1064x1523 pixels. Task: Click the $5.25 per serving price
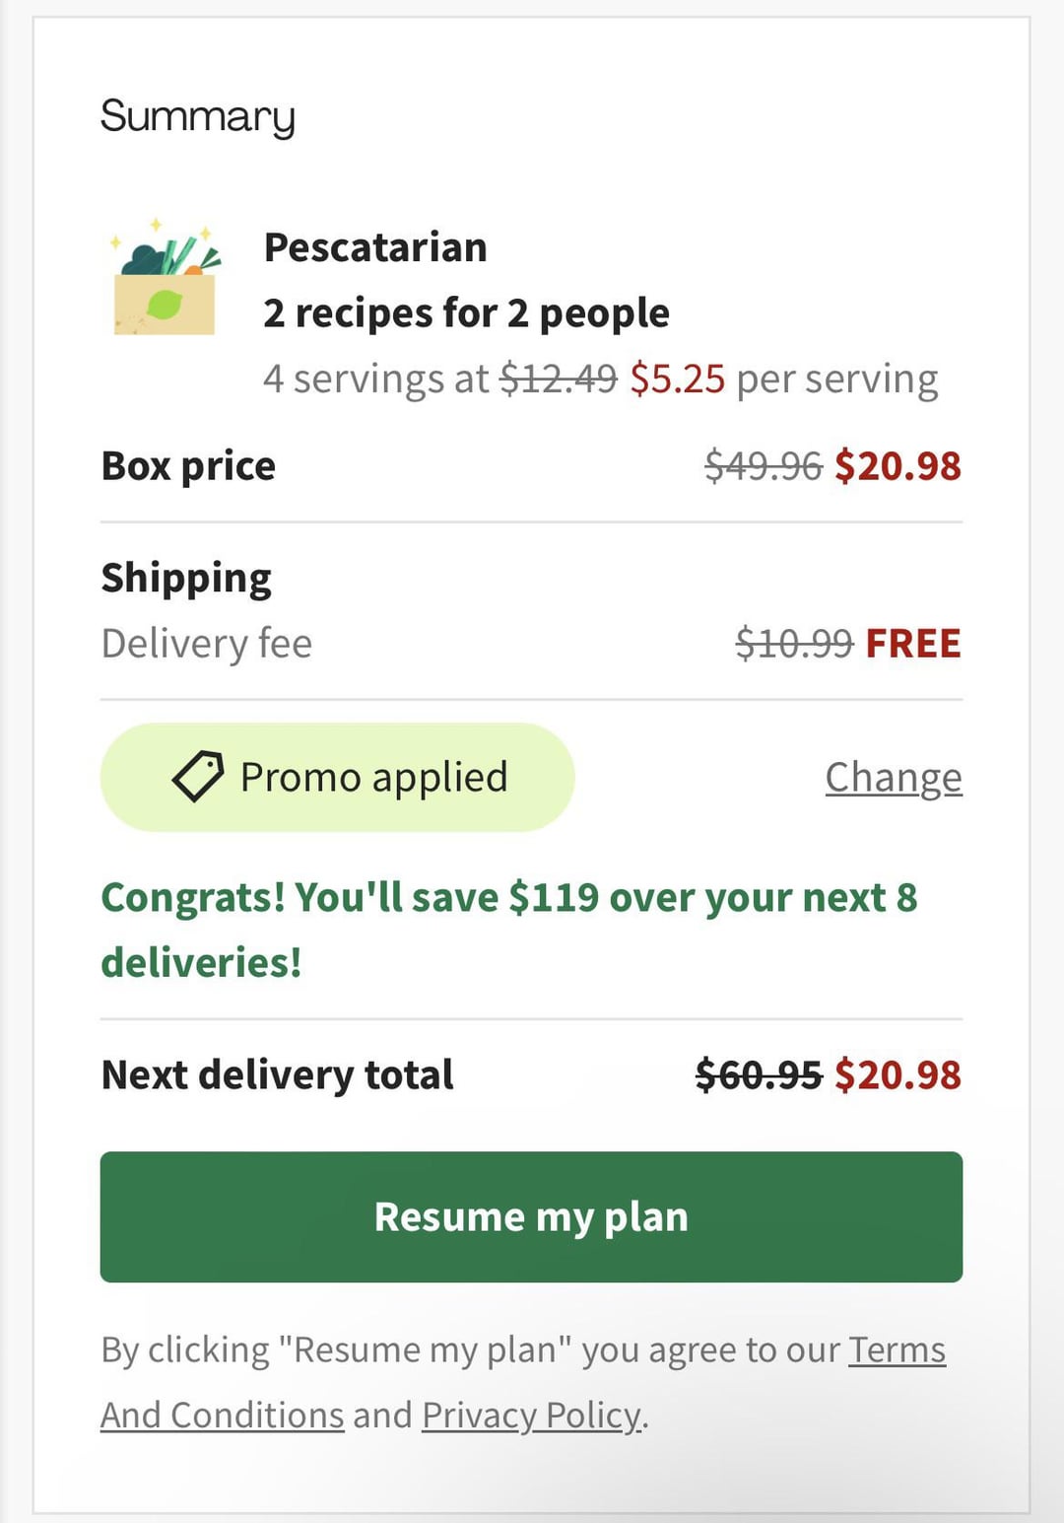tap(678, 380)
